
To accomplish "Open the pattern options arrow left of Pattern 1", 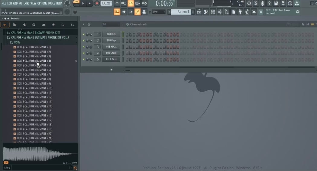I will 169,12.
